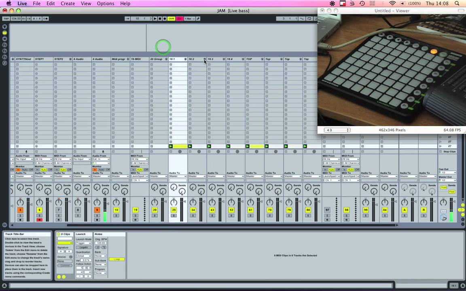Open the Options menu
Screen dimensions: 466x291
tap(106, 4)
